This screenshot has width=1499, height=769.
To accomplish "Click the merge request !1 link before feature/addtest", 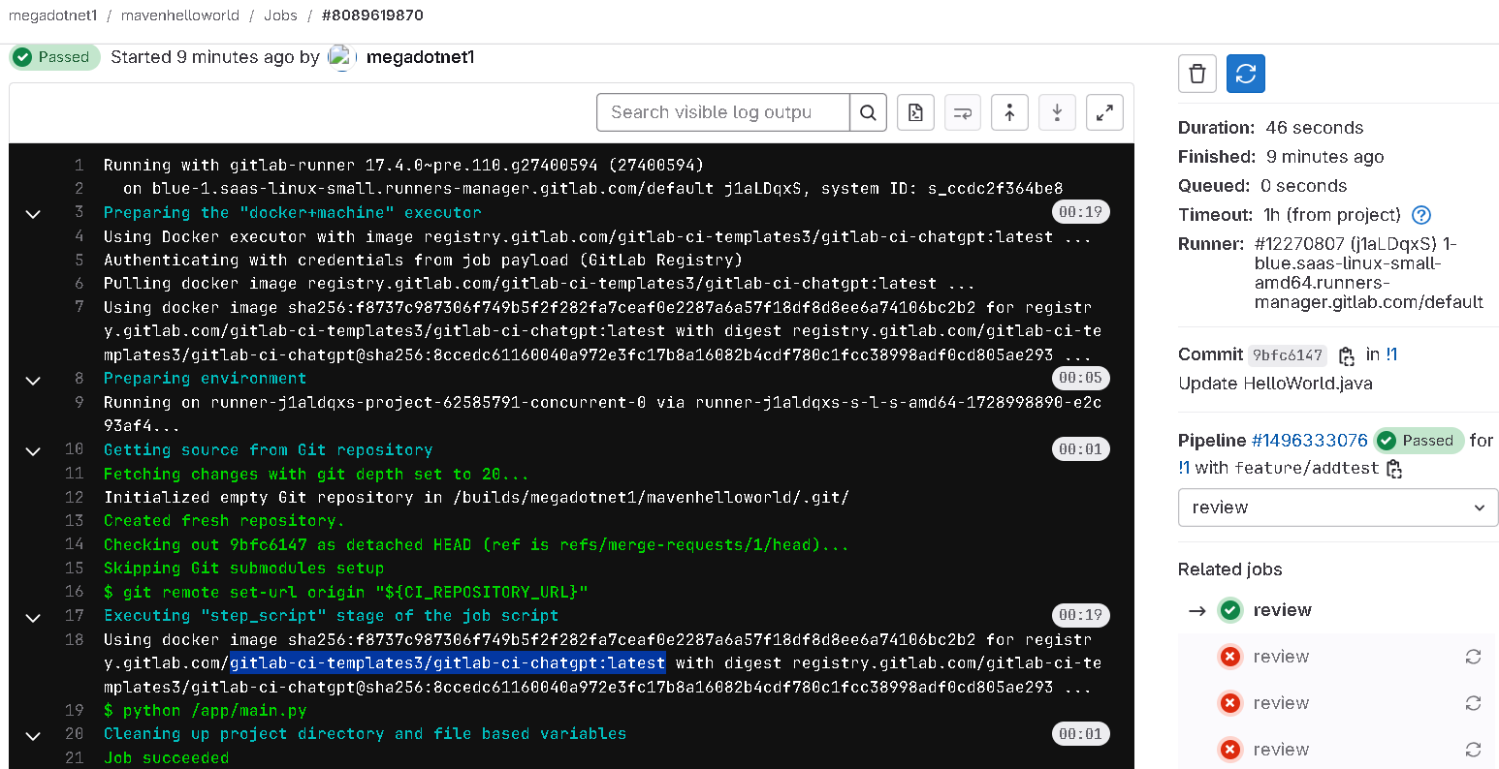I will point(1184,469).
